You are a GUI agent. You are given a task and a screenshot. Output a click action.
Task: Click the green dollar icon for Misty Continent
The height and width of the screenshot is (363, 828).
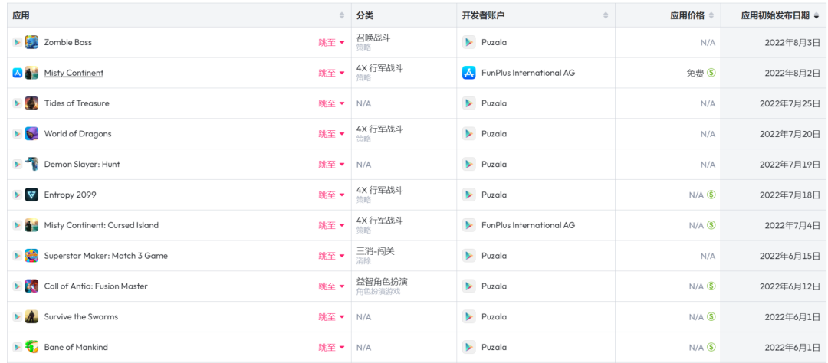[711, 73]
